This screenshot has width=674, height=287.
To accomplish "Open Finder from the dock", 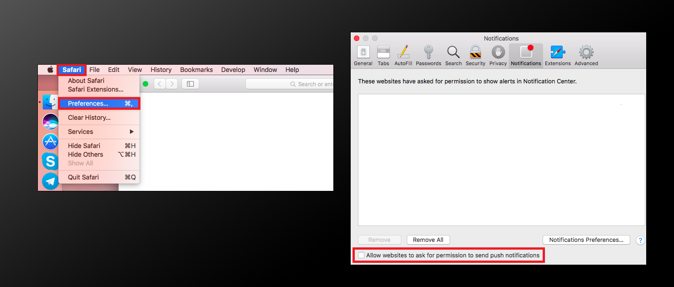I will (x=50, y=102).
